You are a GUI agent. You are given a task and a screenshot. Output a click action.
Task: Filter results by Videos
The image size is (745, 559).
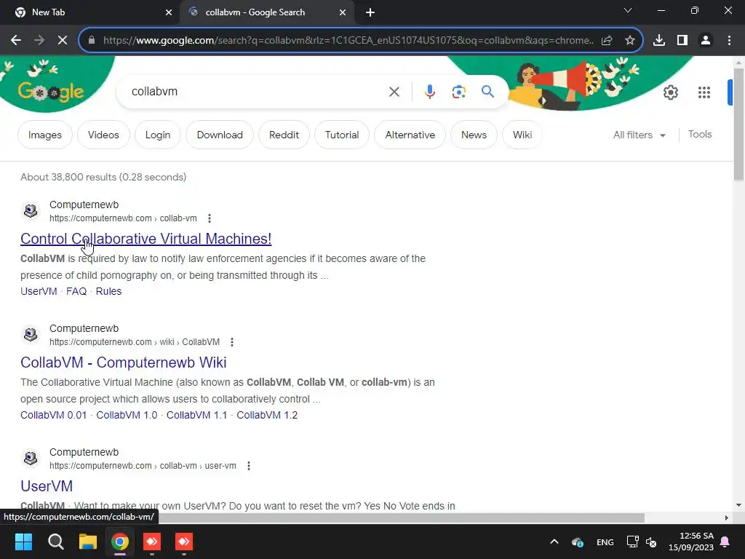[x=103, y=135]
